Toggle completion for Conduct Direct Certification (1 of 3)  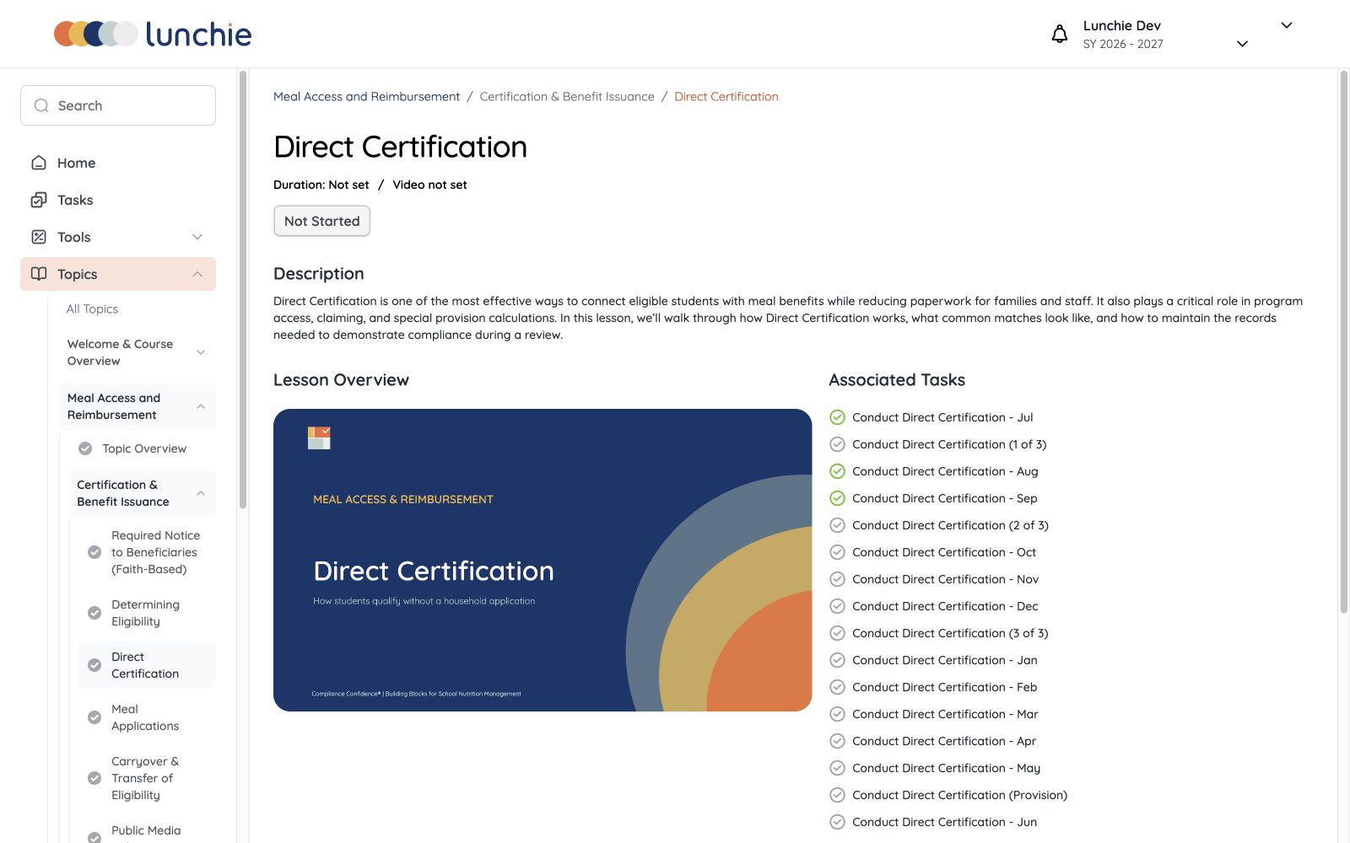click(x=837, y=444)
